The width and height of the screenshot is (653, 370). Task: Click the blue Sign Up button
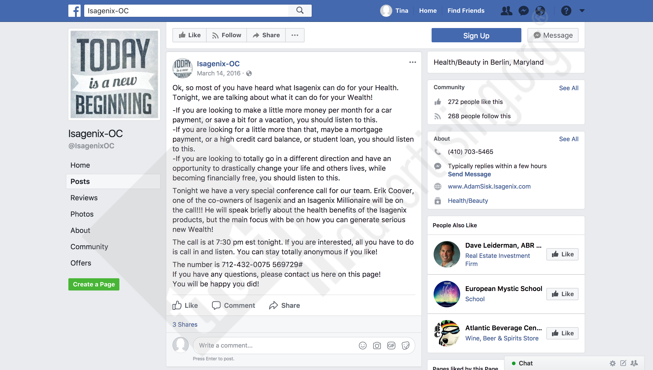[476, 35]
